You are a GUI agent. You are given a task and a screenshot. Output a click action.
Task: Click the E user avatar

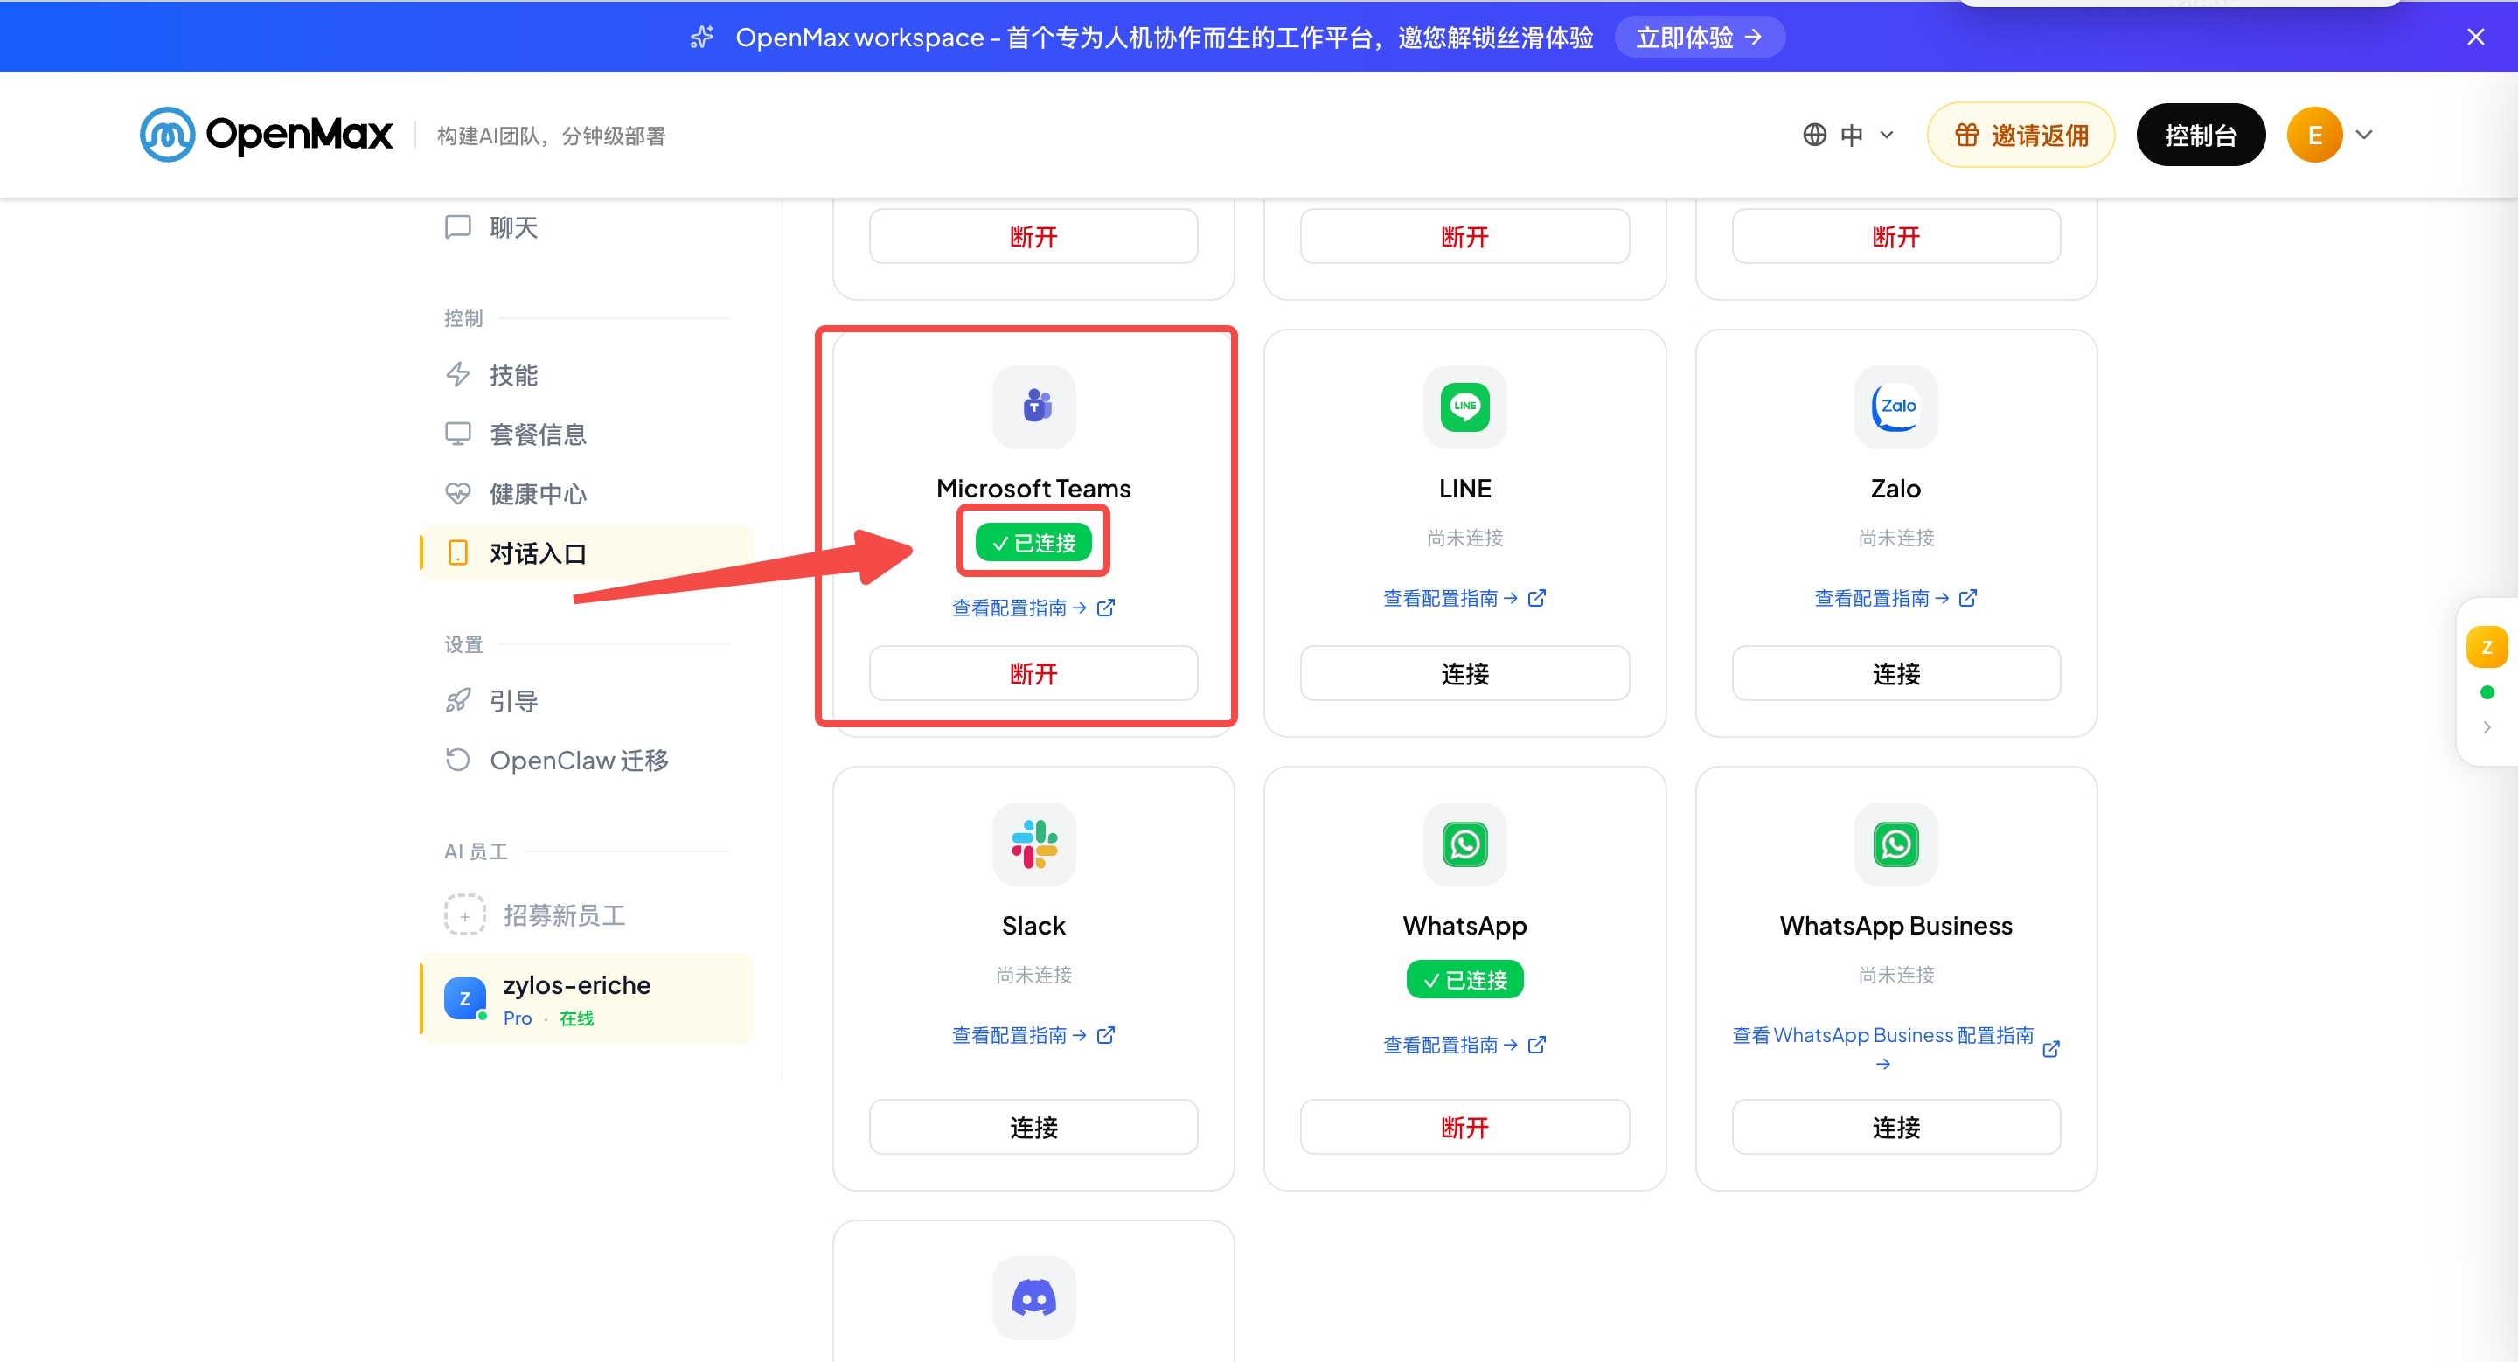2313,135
